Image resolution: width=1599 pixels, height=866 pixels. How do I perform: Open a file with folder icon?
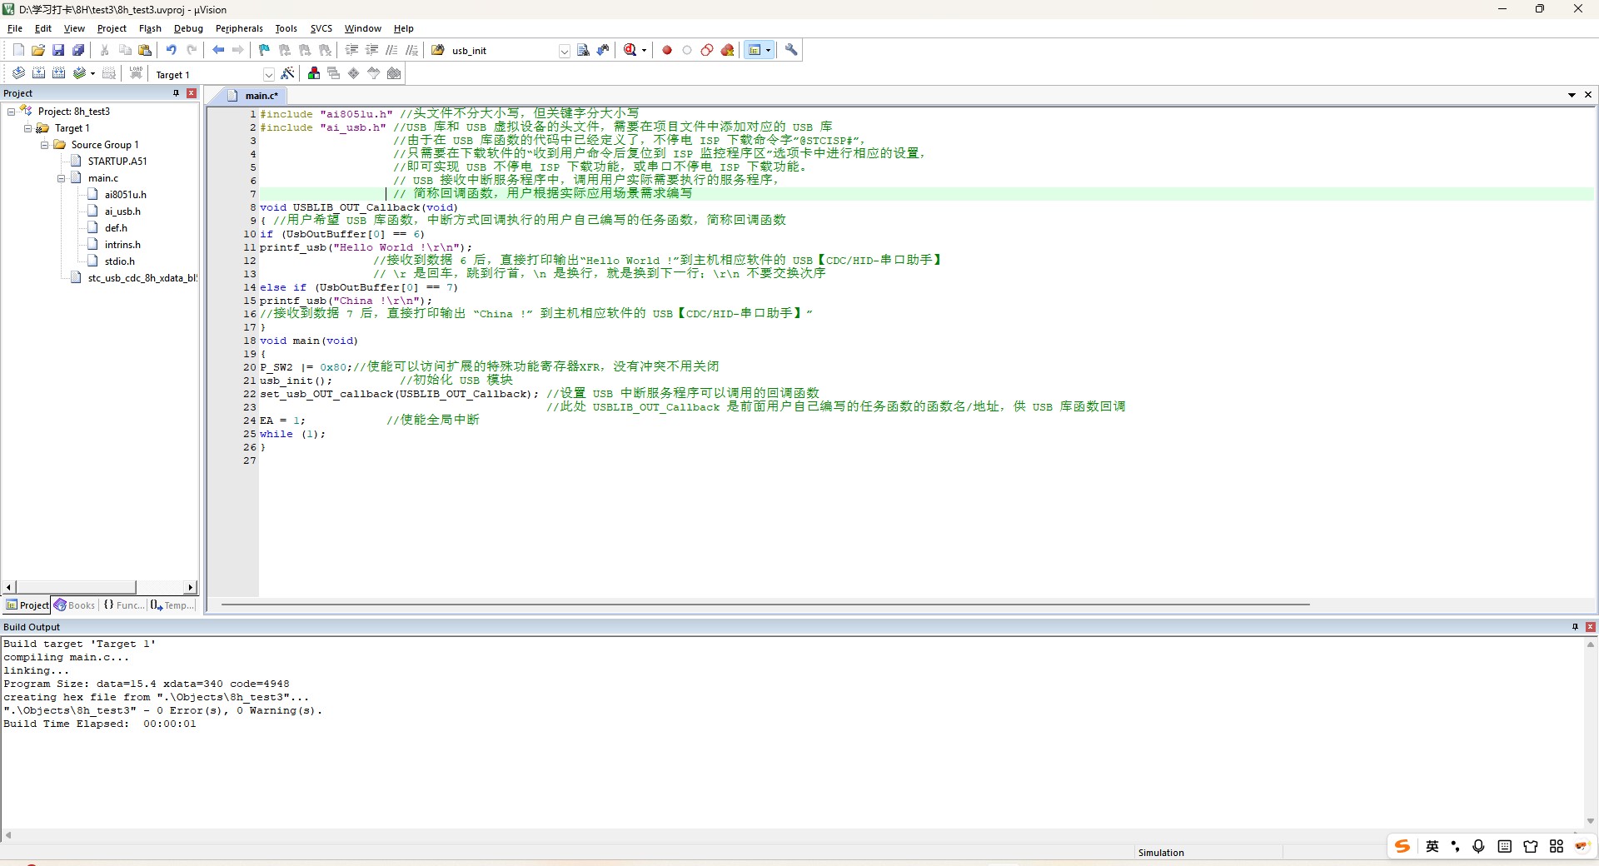click(x=38, y=50)
